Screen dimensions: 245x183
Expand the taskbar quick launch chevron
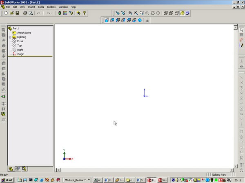coord(89,179)
